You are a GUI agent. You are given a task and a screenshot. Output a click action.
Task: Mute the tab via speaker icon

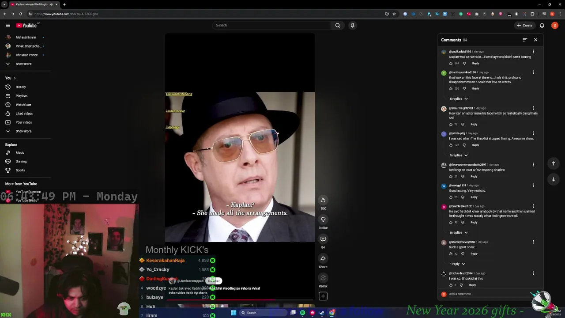(x=51, y=4)
